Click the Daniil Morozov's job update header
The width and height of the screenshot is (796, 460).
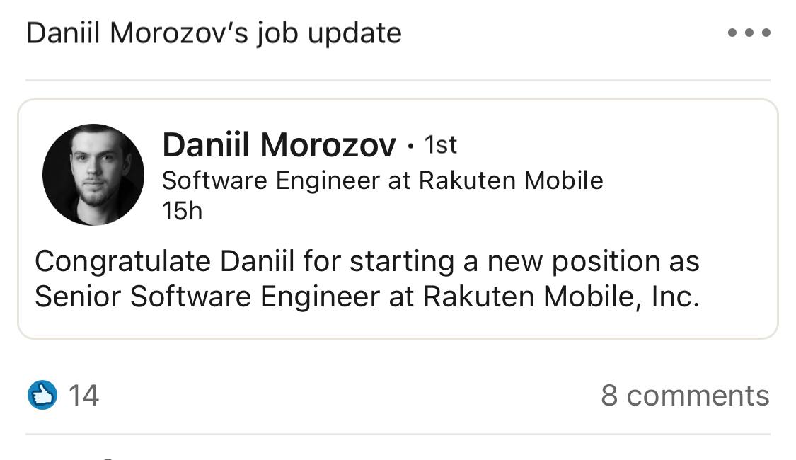214,33
